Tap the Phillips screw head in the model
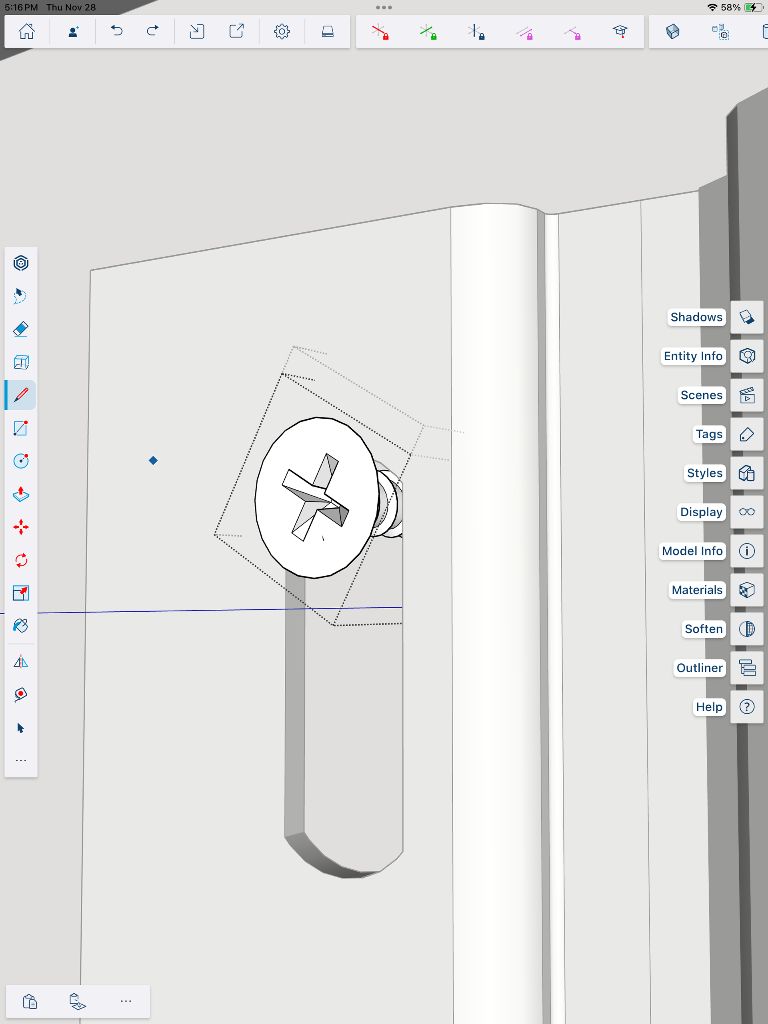 [x=317, y=498]
